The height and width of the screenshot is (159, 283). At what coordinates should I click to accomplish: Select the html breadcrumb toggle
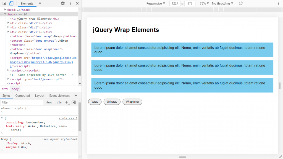[x=5, y=89]
